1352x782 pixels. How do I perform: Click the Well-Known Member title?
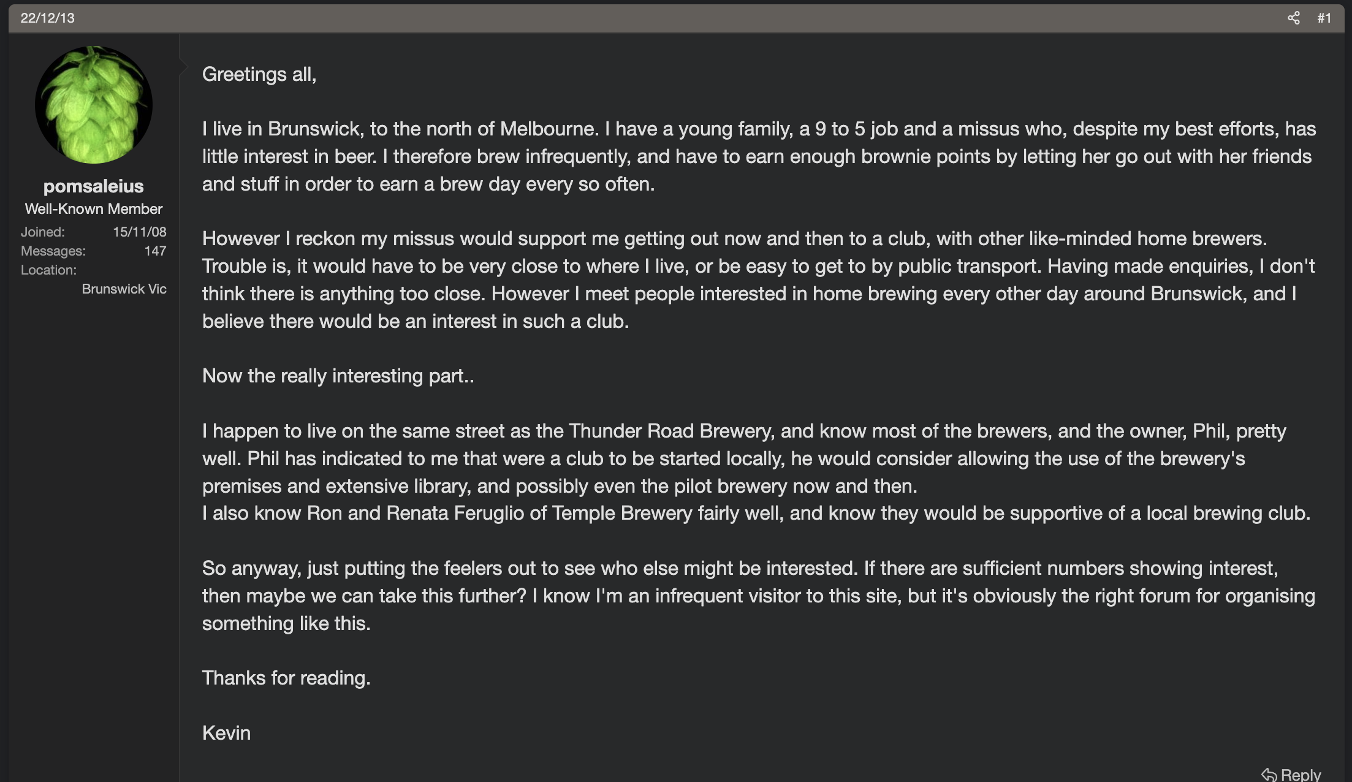click(93, 208)
